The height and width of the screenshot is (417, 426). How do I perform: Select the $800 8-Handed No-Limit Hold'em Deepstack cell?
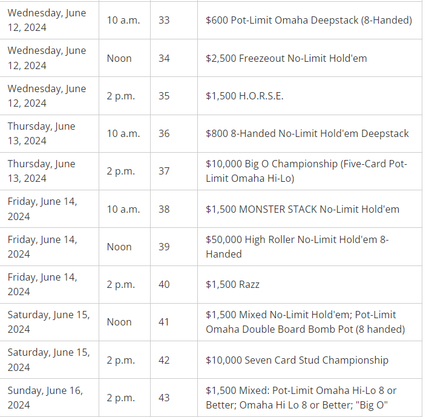click(x=307, y=133)
